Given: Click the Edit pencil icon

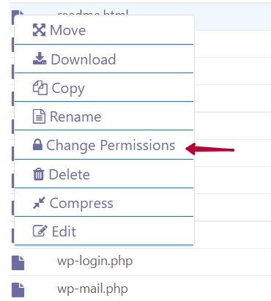Looking at the screenshot, I should tap(40, 231).
